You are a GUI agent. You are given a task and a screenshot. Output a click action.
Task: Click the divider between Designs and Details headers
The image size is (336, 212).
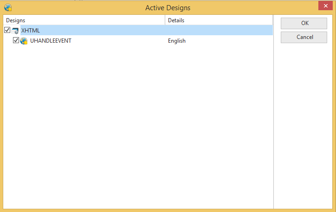165,20
